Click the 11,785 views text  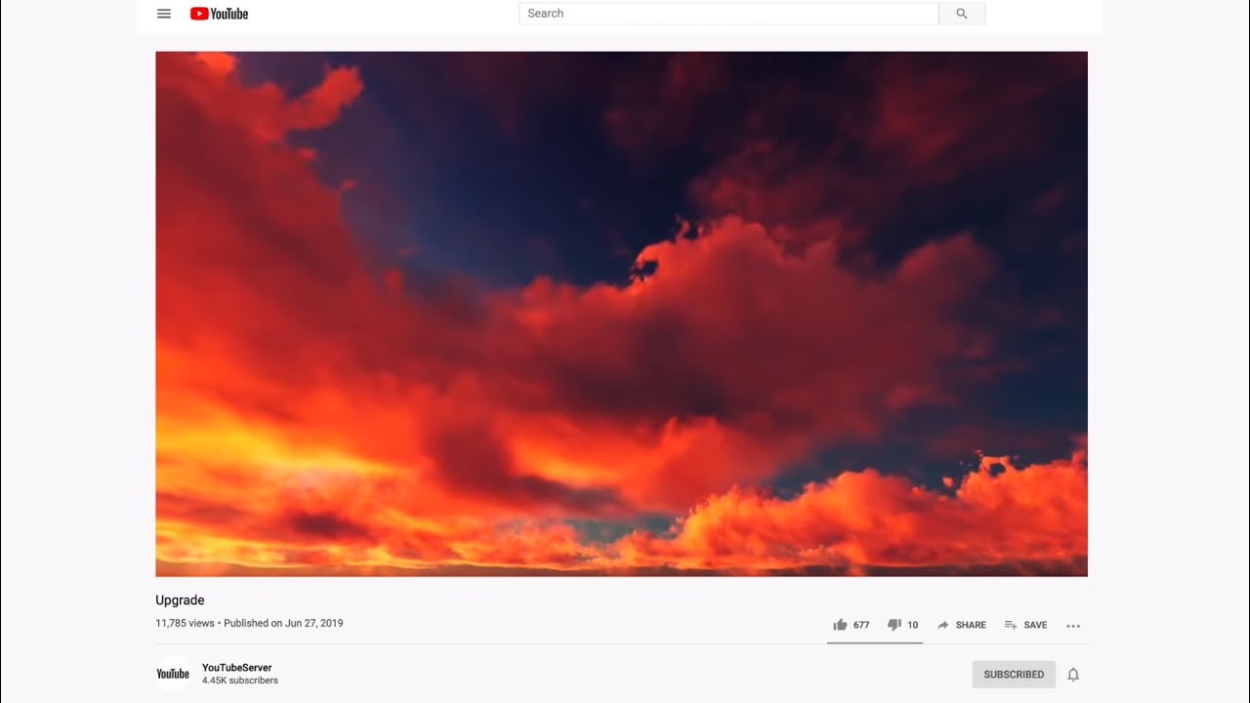(x=185, y=623)
